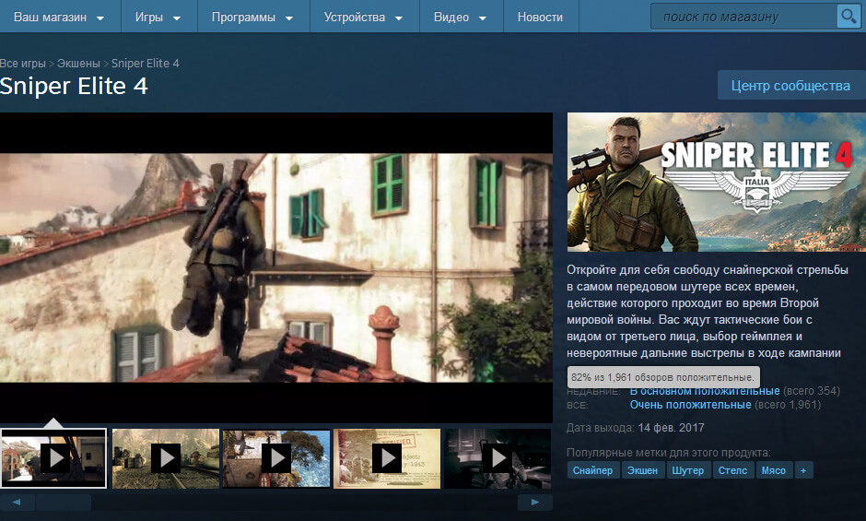
Task: Click the release date 14 фев. 2017
Action: (671, 428)
